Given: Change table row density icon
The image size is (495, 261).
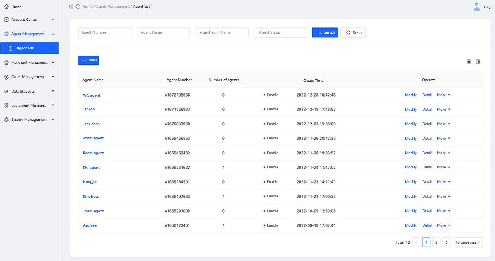Looking at the screenshot, I should (x=469, y=62).
